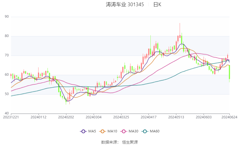This screenshot has height=145, width=239.
Task: Click the chart title 涛涛车业 301345
Action: tap(125, 4)
